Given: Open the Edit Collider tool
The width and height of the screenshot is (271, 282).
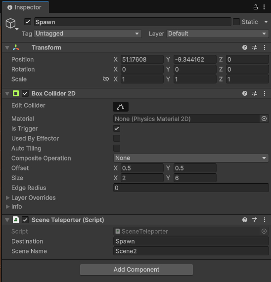Looking at the screenshot, I should (x=121, y=107).
